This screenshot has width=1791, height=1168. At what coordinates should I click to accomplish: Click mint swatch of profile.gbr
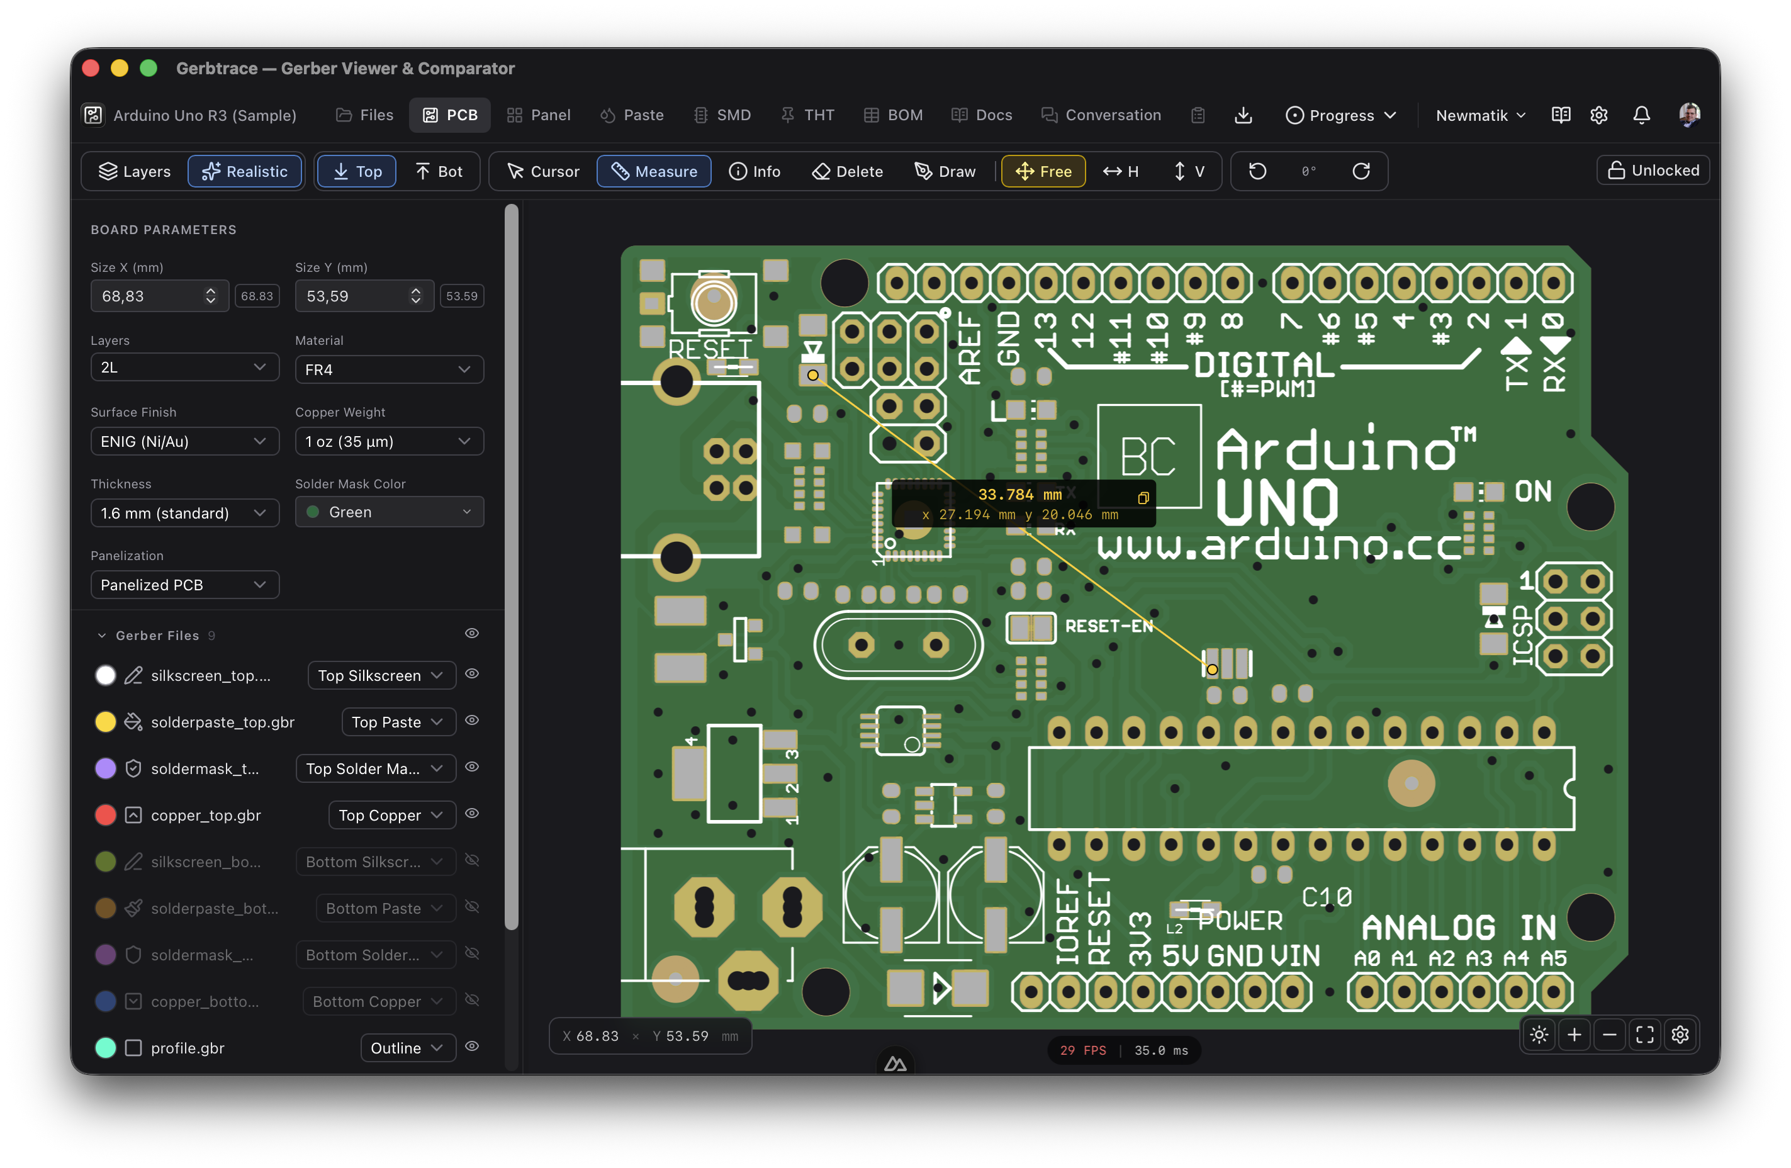[105, 1048]
